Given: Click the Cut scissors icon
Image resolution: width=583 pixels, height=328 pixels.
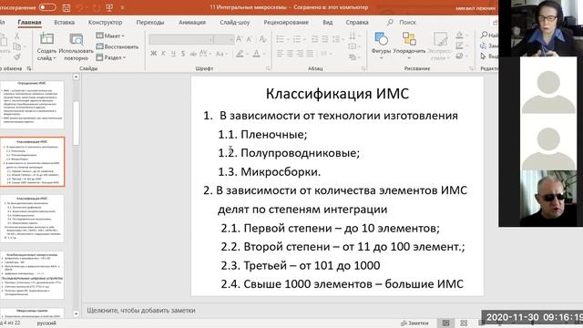Looking at the screenshot, I should tap(16, 36).
